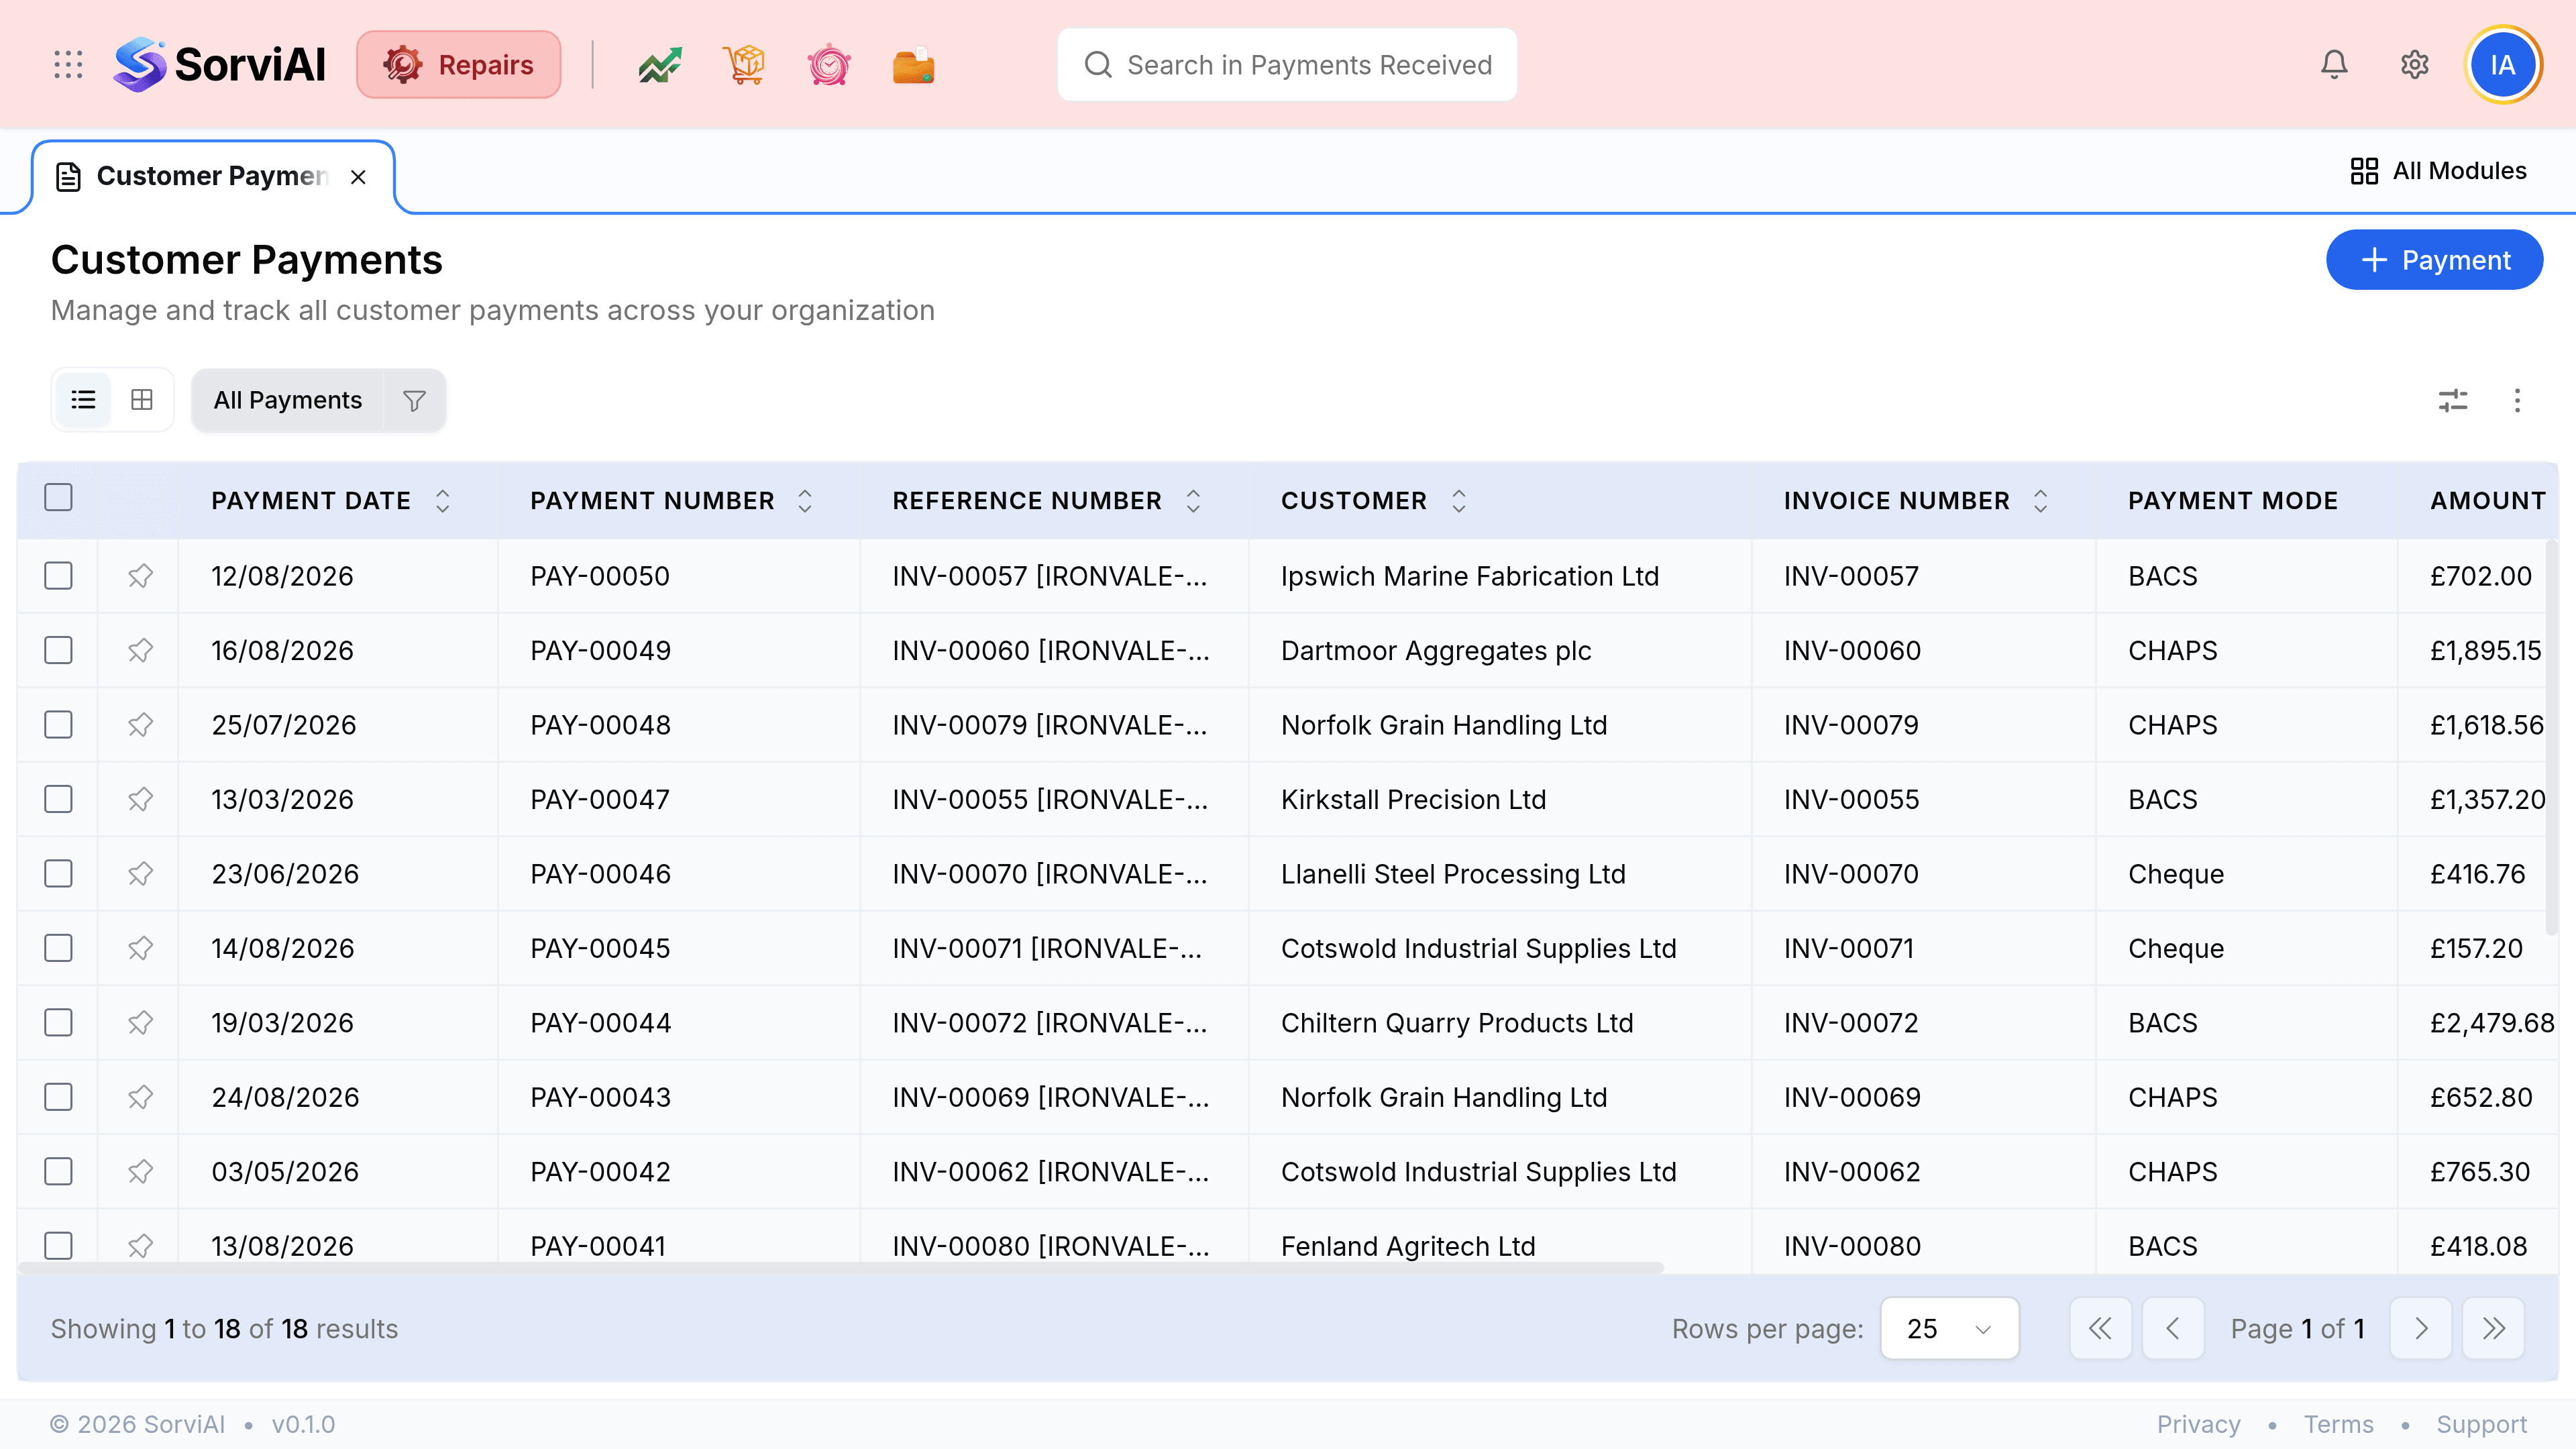The height and width of the screenshot is (1449, 2576).
Task: Click the table horizontal scrollbar
Action: pos(840,1268)
